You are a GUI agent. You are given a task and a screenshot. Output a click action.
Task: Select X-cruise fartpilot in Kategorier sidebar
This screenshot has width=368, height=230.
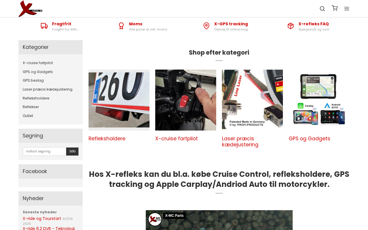click(38, 63)
